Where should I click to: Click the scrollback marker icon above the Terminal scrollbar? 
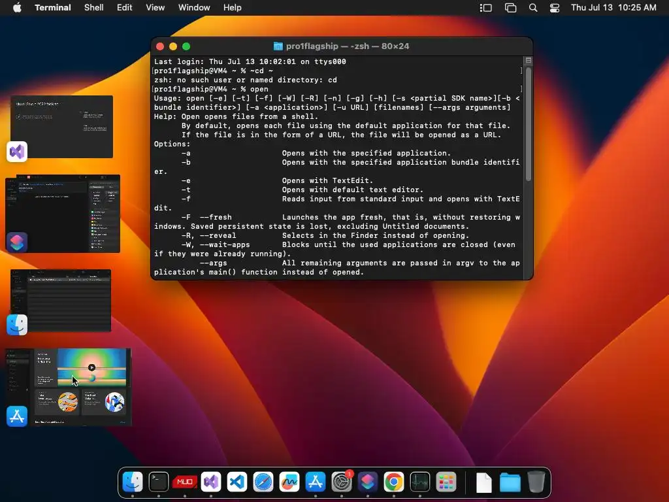(528, 61)
